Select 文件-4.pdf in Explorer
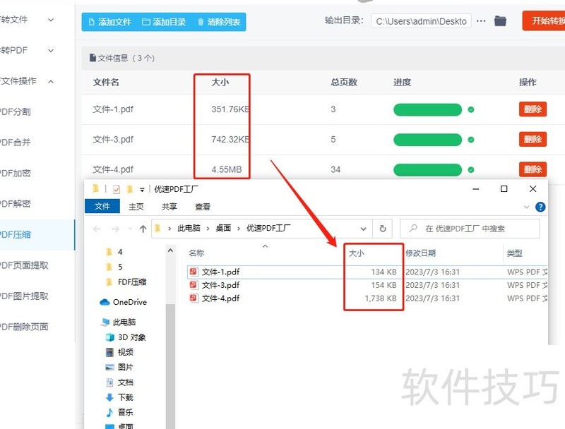The height and width of the screenshot is (429, 565). [x=220, y=298]
